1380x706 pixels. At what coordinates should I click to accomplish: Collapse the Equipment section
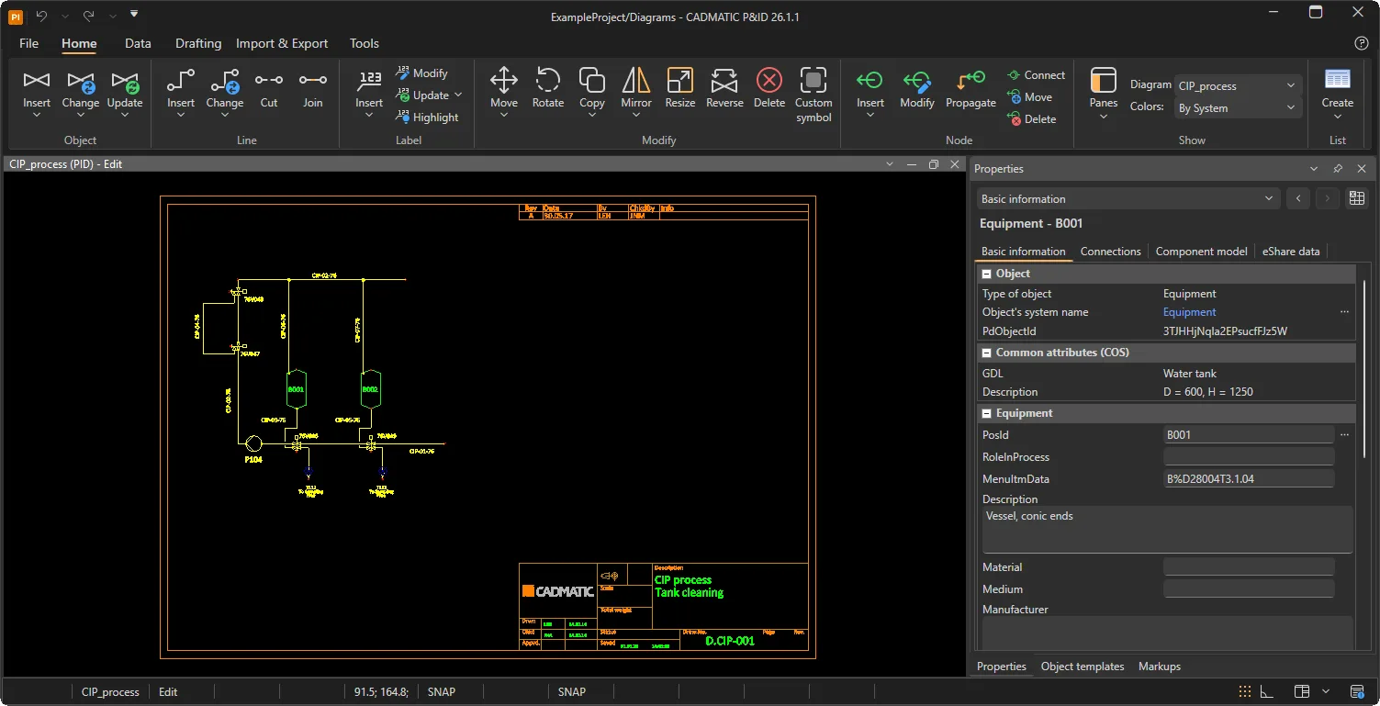point(987,413)
